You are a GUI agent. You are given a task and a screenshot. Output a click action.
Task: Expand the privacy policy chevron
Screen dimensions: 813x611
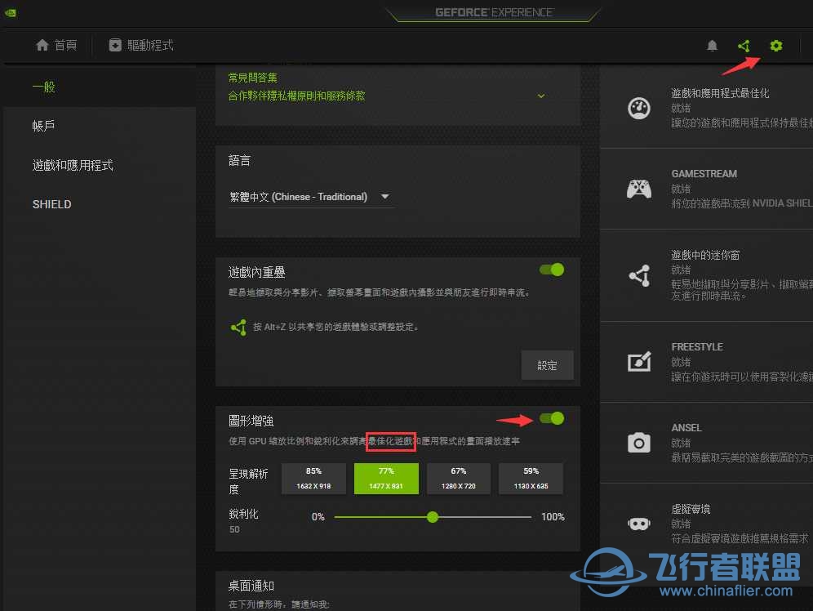point(541,96)
